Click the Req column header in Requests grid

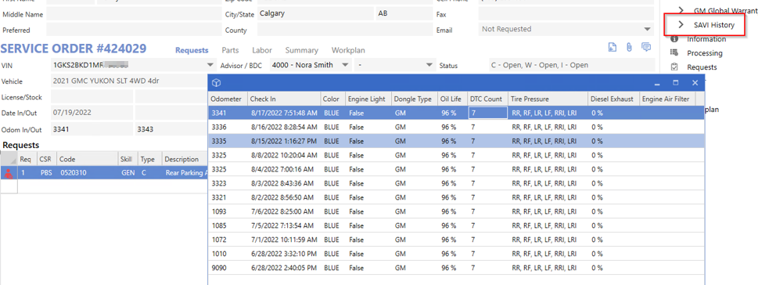(27, 159)
